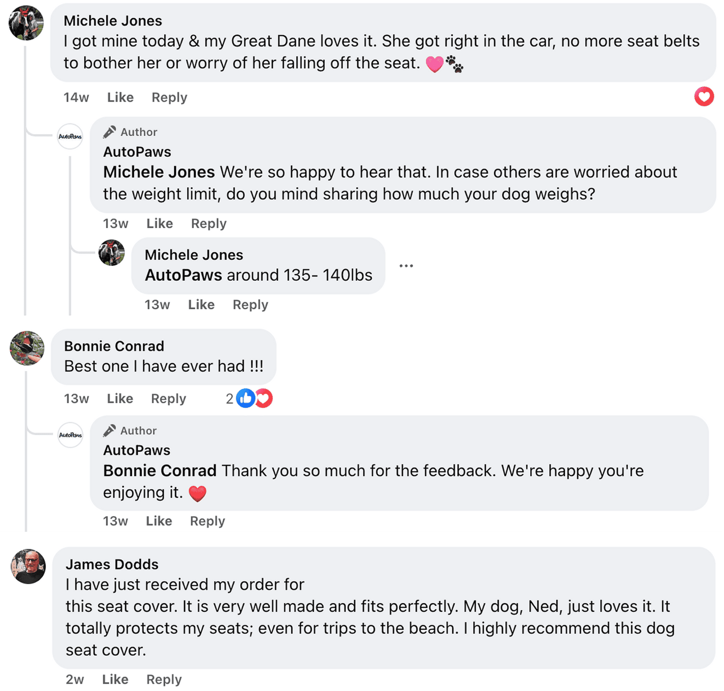Open James Dodds's profile name link
This screenshot has height=691, width=724.
112,564
